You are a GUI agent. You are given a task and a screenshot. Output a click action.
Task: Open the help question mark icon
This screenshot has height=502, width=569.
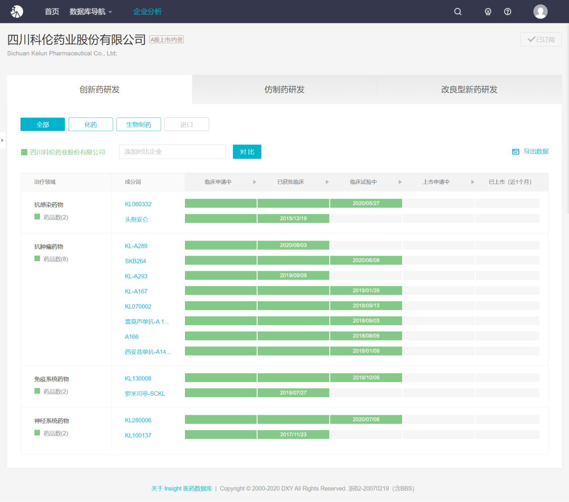(508, 12)
